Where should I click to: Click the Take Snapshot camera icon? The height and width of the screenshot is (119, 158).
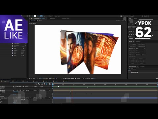click(x=50, y=78)
